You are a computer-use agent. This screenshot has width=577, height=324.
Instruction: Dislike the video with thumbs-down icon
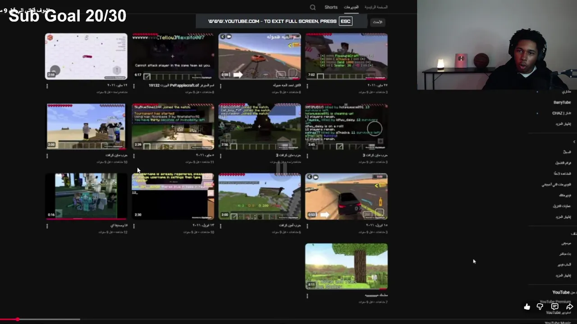pos(540,307)
